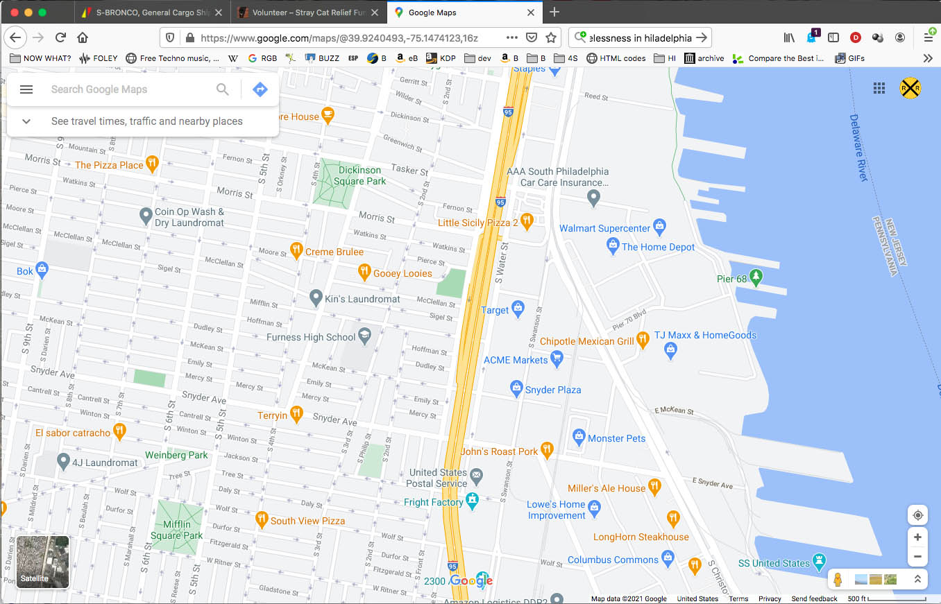Open the Terms link in the footer

tap(738, 598)
